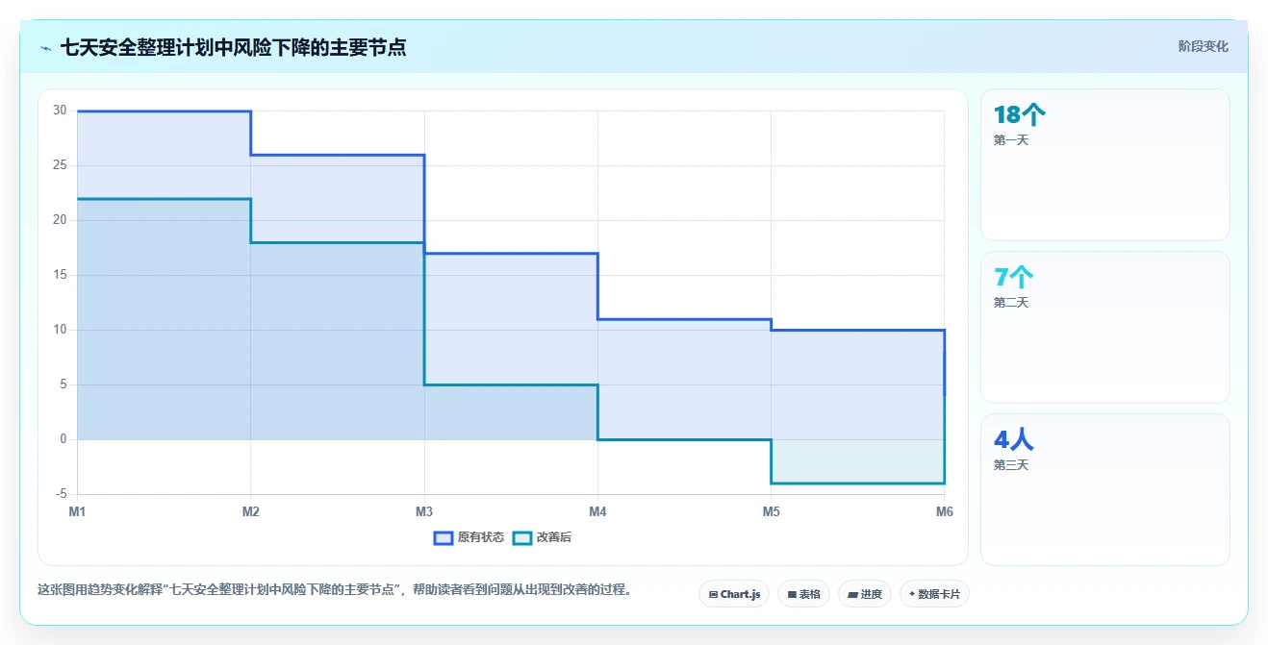Click the 30 y-axis value

tap(60, 111)
